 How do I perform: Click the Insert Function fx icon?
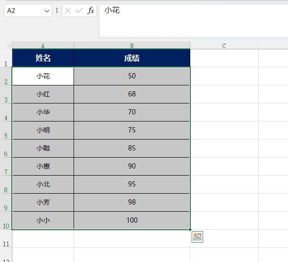click(91, 10)
